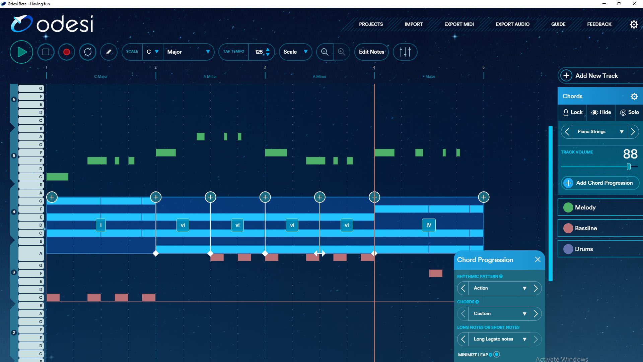Lock the Chords track
Screen dimensions: 643x362
click(x=572, y=112)
